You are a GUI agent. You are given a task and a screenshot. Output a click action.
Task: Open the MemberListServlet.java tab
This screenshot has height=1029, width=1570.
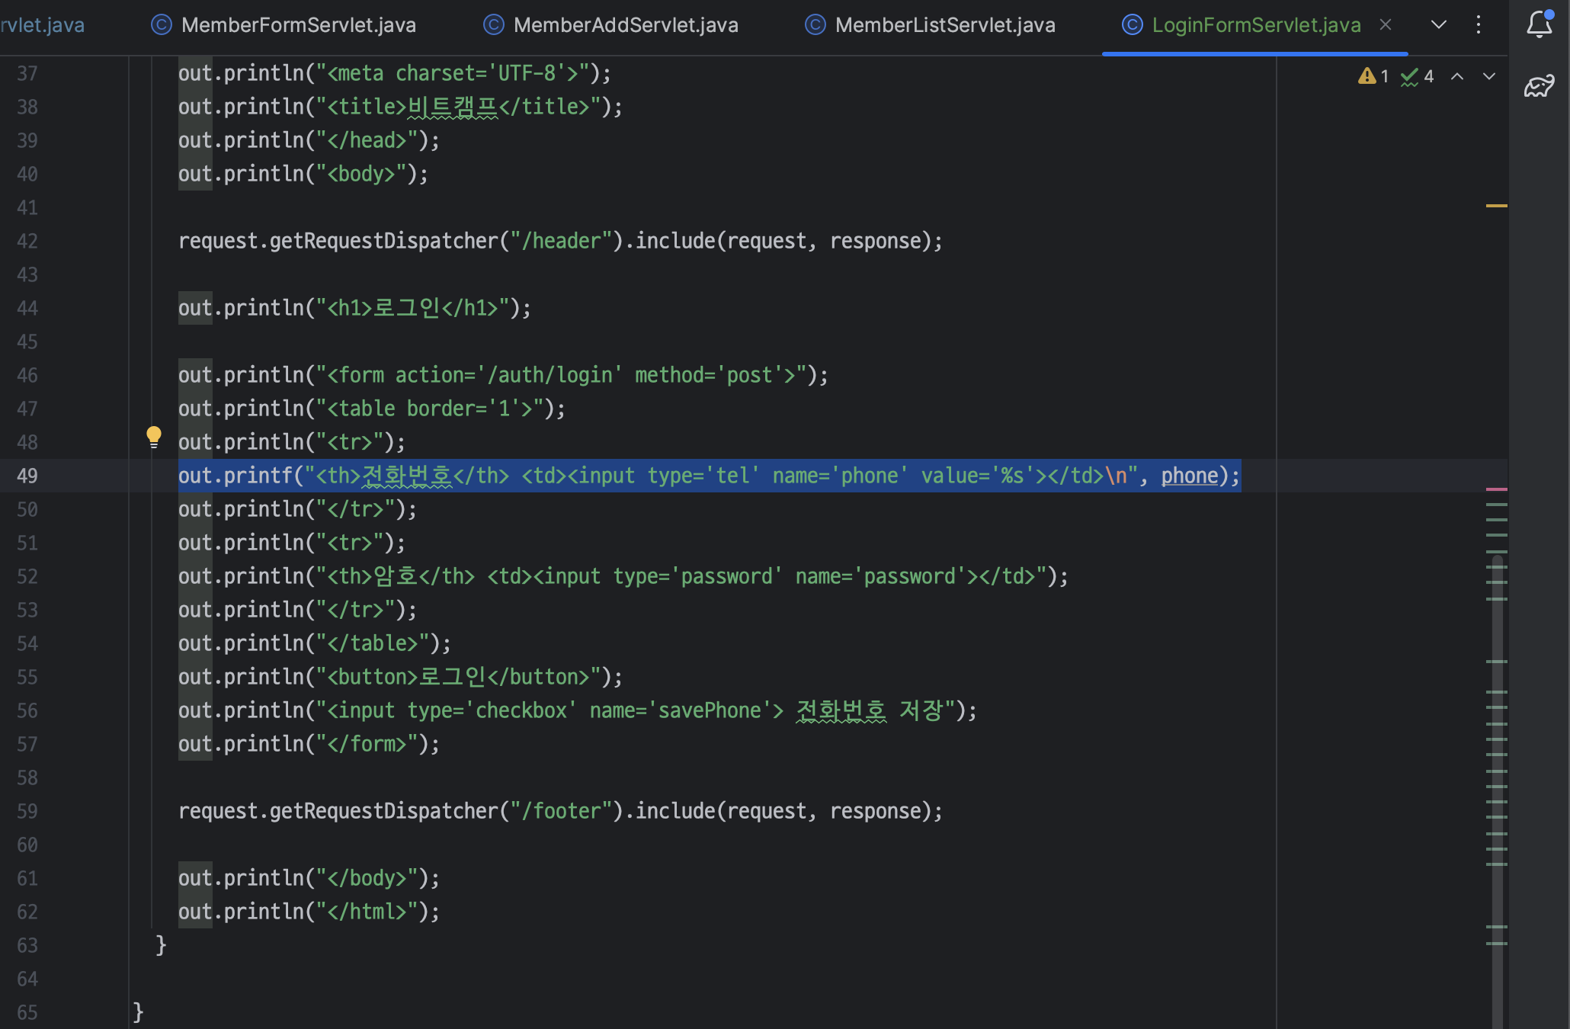[944, 25]
